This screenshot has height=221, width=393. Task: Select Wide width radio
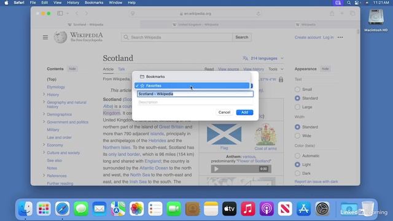click(x=297, y=136)
